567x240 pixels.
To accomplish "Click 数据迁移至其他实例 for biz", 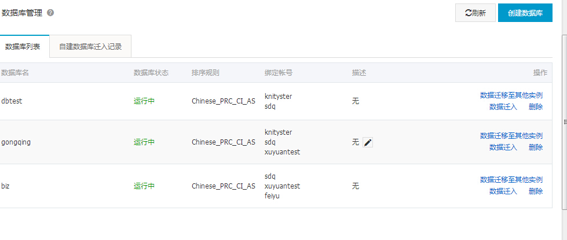I will (x=511, y=180).
